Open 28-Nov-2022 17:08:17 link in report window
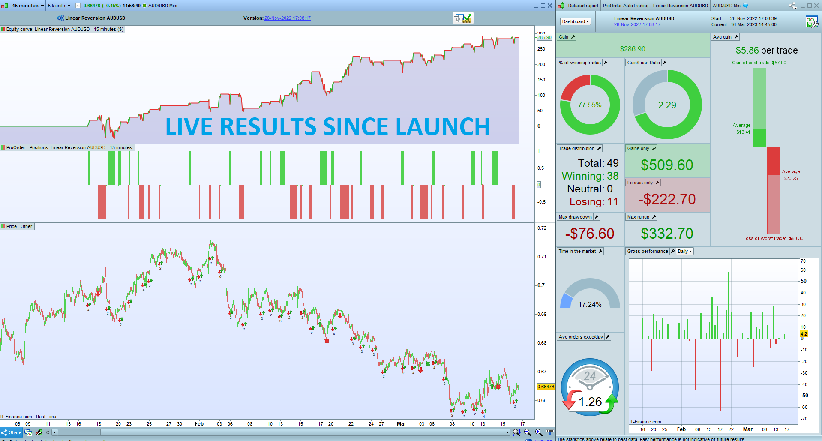The image size is (822, 441). tap(637, 24)
